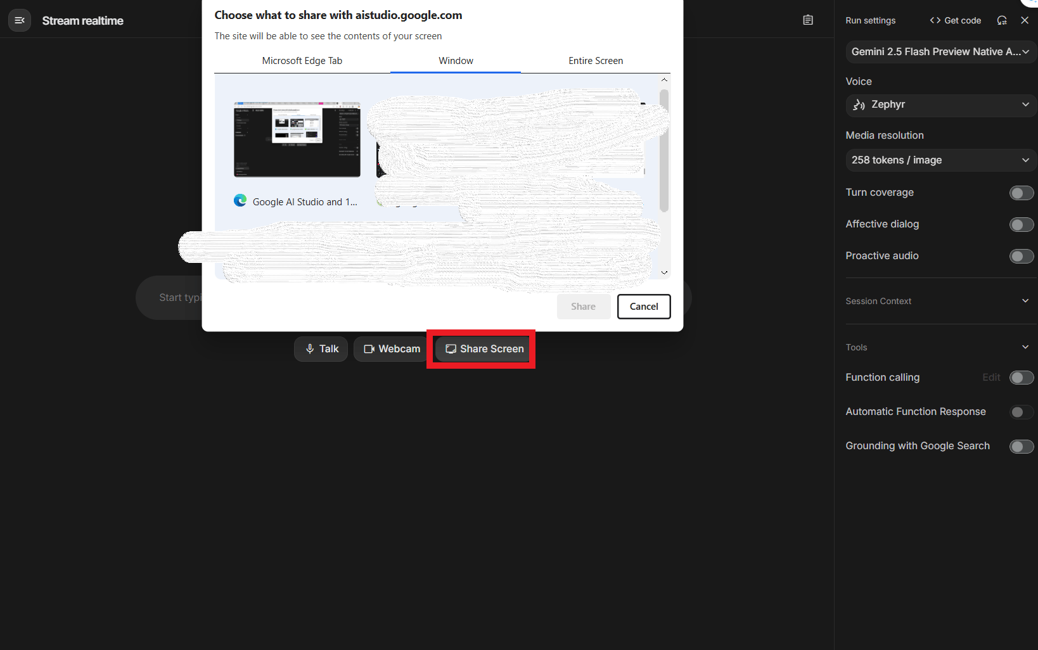The image size is (1038, 650).
Task: Click the Webcam button
Action: click(x=392, y=349)
